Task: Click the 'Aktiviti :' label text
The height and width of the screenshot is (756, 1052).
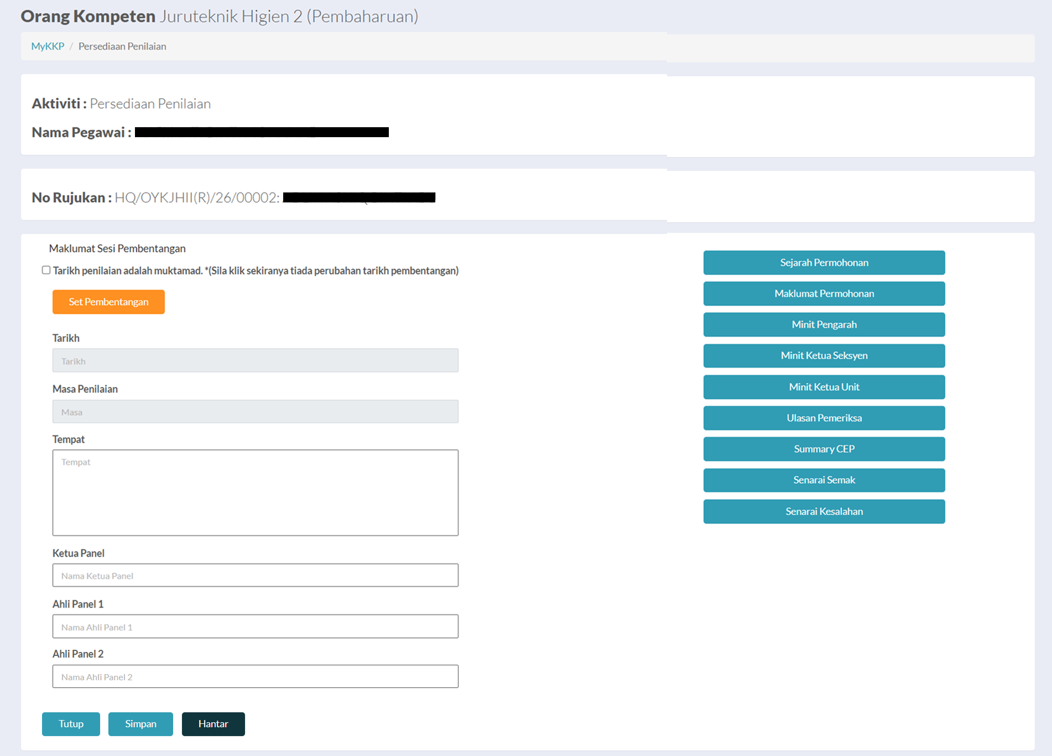Action: [59, 103]
